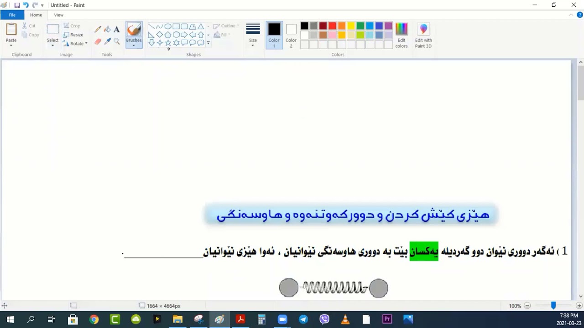
Task: Select the Color picker eyedropper tool
Action: pos(107,41)
